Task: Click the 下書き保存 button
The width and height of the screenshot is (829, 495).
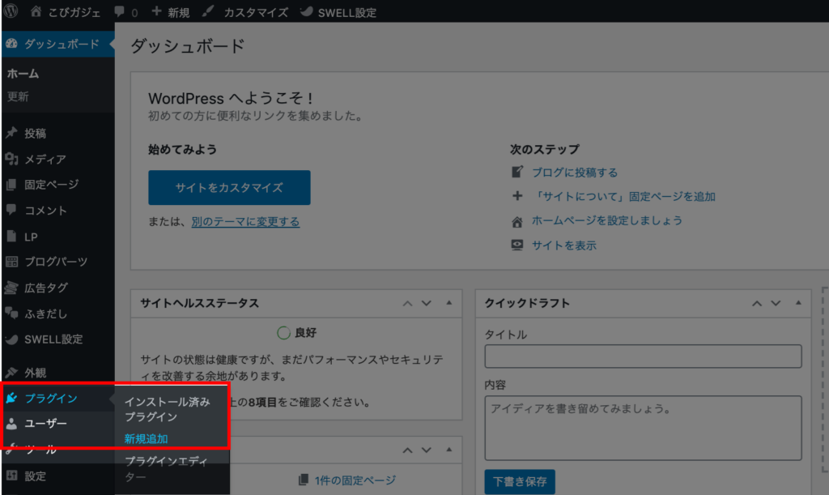Action: pos(520,482)
